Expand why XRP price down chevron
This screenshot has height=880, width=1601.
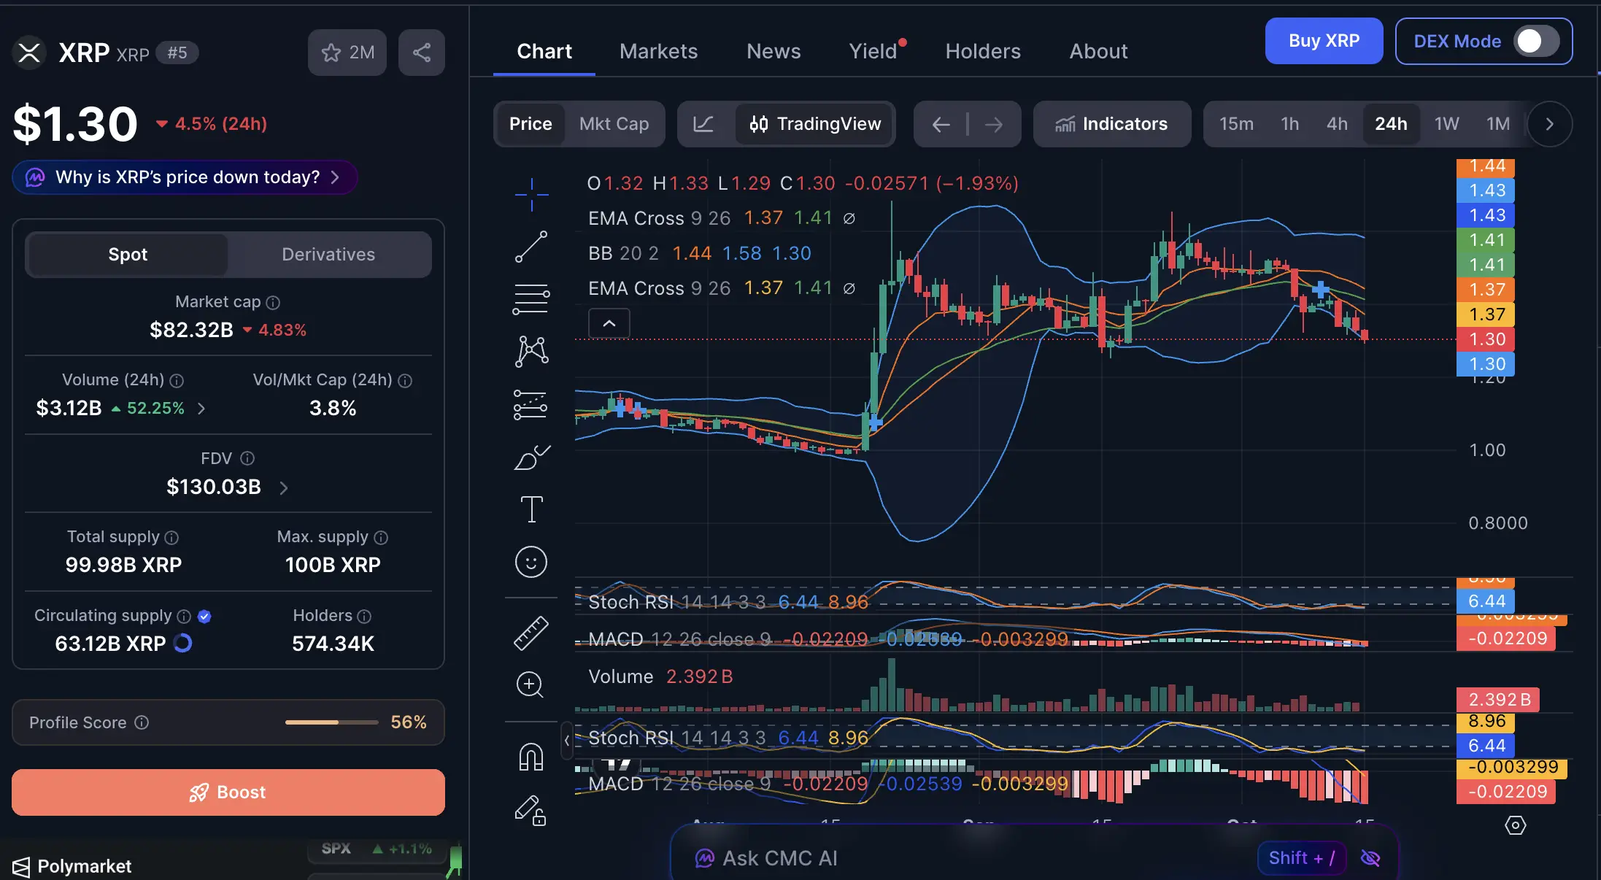[x=335, y=177]
